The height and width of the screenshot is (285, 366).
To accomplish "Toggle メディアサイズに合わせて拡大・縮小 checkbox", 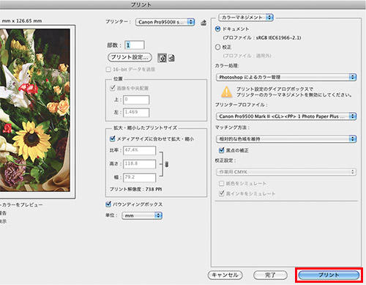I will pyautogui.click(x=112, y=138).
